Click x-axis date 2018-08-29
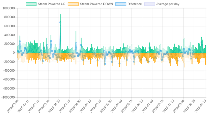The height and width of the screenshot is (117, 208). coord(200,106)
